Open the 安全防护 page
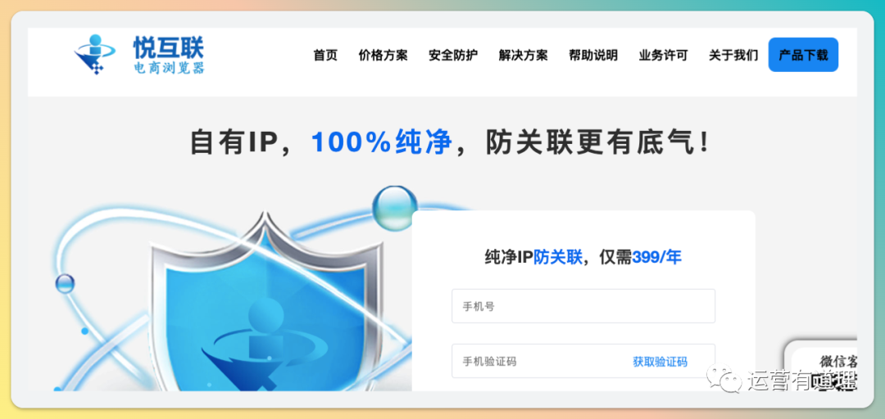885x419 pixels. [453, 56]
